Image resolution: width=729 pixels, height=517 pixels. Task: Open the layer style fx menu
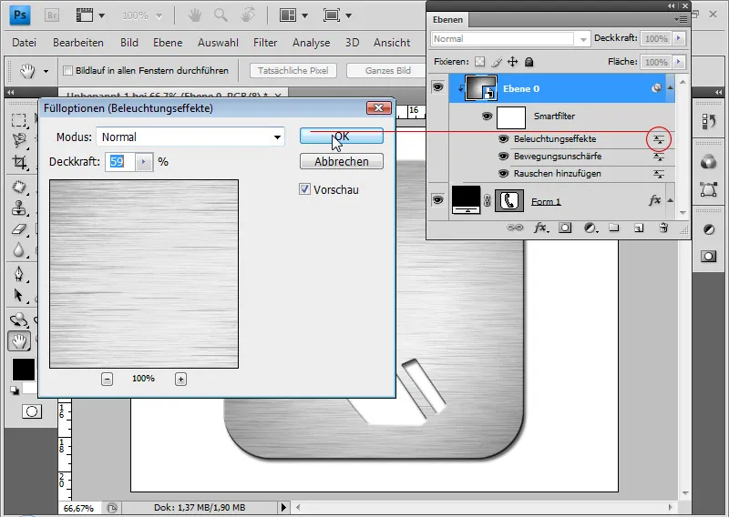click(x=540, y=228)
